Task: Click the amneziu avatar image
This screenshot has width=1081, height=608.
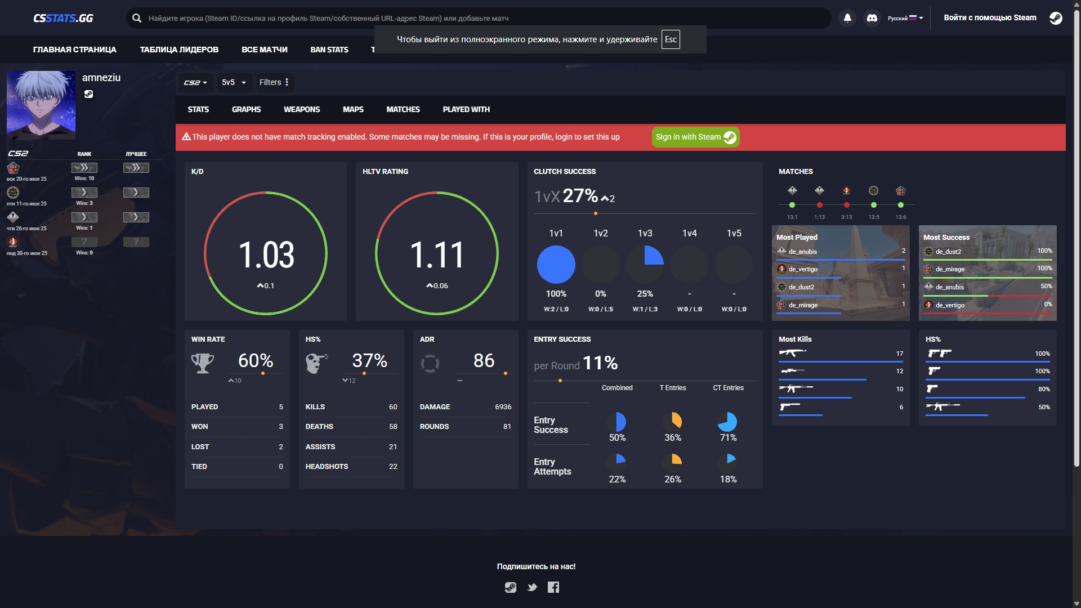Action: tap(41, 105)
